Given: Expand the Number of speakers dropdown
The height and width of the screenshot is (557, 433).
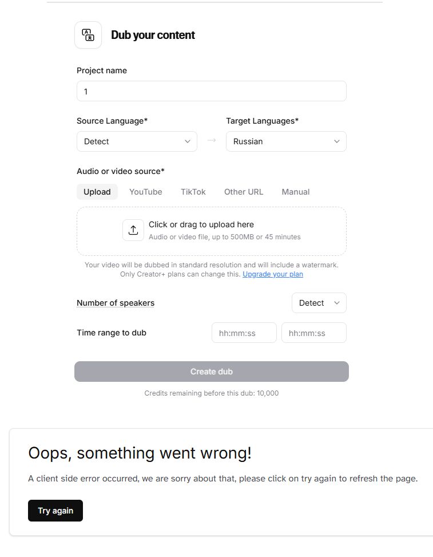Looking at the screenshot, I should click(x=319, y=303).
